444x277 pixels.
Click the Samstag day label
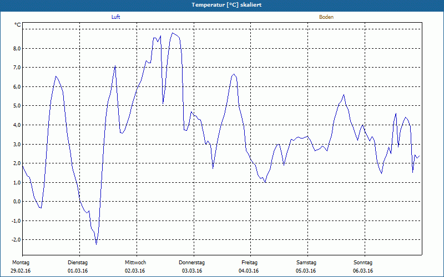pyautogui.click(x=306, y=263)
